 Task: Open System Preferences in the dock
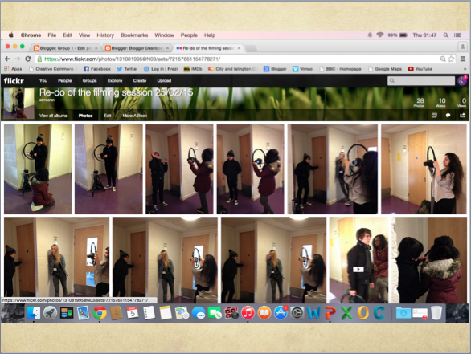pyautogui.click(x=297, y=313)
